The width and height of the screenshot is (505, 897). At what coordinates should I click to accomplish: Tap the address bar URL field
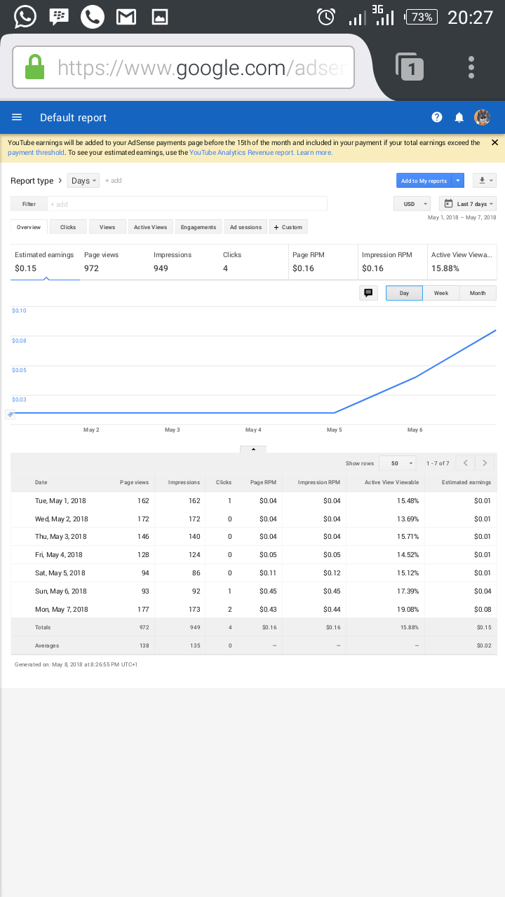point(183,67)
